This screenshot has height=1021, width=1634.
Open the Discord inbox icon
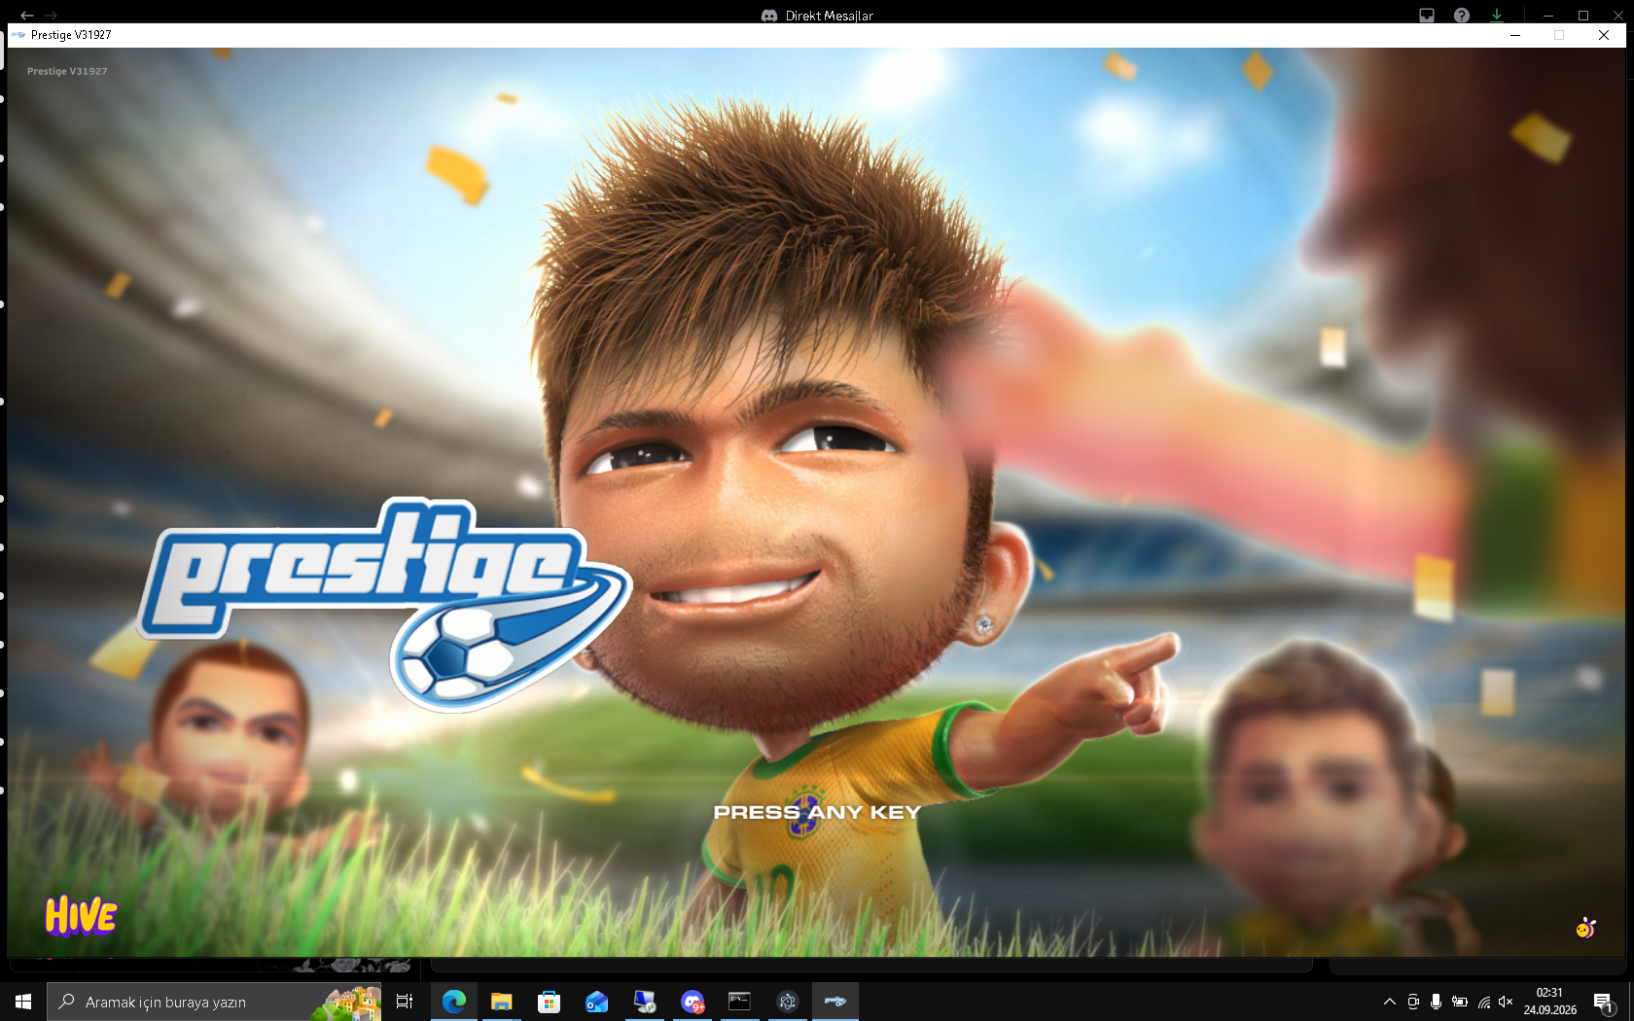(x=1427, y=16)
